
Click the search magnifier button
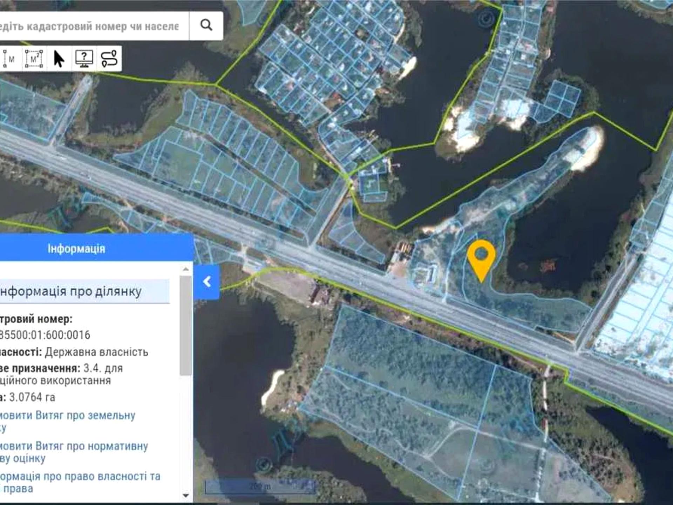coord(206,26)
